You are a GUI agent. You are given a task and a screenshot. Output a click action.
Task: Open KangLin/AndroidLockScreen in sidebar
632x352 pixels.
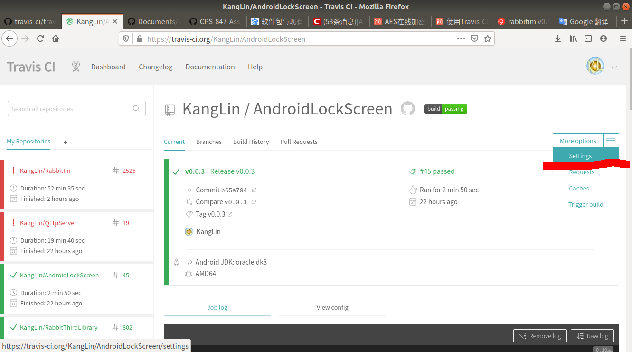tap(59, 275)
